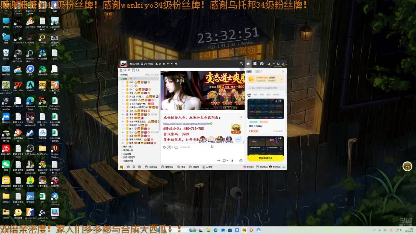
Task: Open the audio mixer settings icon
Action: tap(139, 167)
